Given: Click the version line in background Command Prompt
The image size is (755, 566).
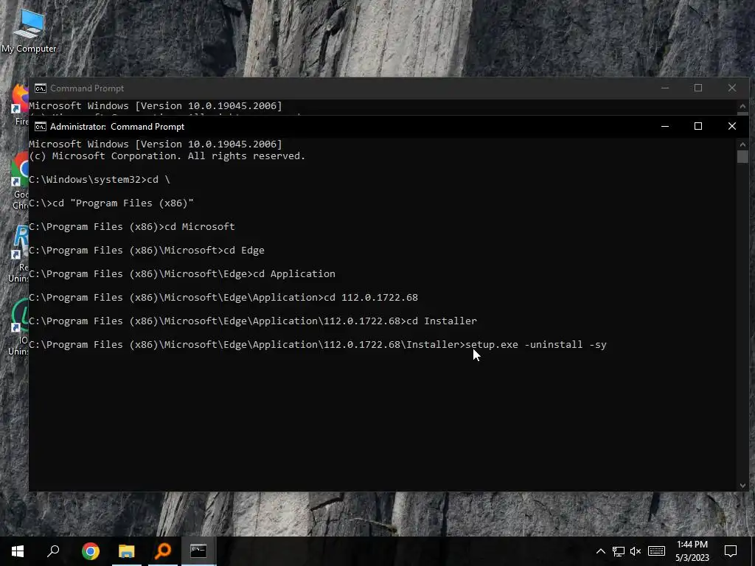Looking at the screenshot, I should click(156, 106).
